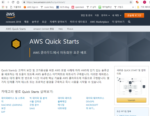Select the 리소스 subnav tab

tap(70, 29)
